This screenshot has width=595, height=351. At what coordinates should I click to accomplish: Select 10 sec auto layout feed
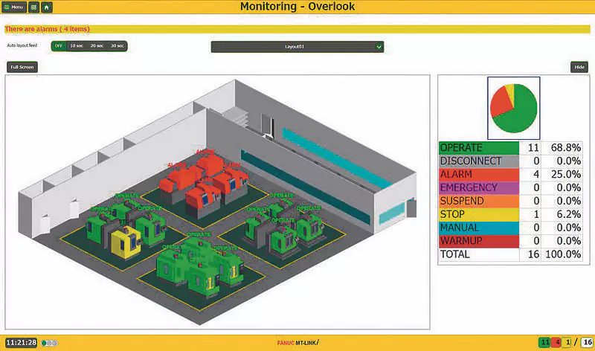pos(76,46)
